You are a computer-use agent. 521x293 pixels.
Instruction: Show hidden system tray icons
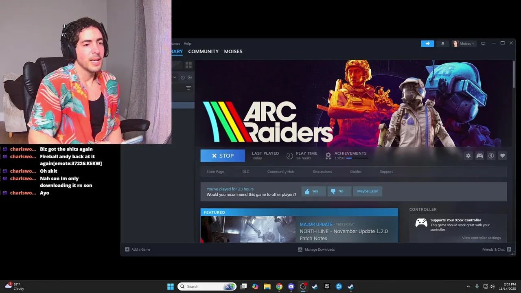pyautogui.click(x=468, y=286)
